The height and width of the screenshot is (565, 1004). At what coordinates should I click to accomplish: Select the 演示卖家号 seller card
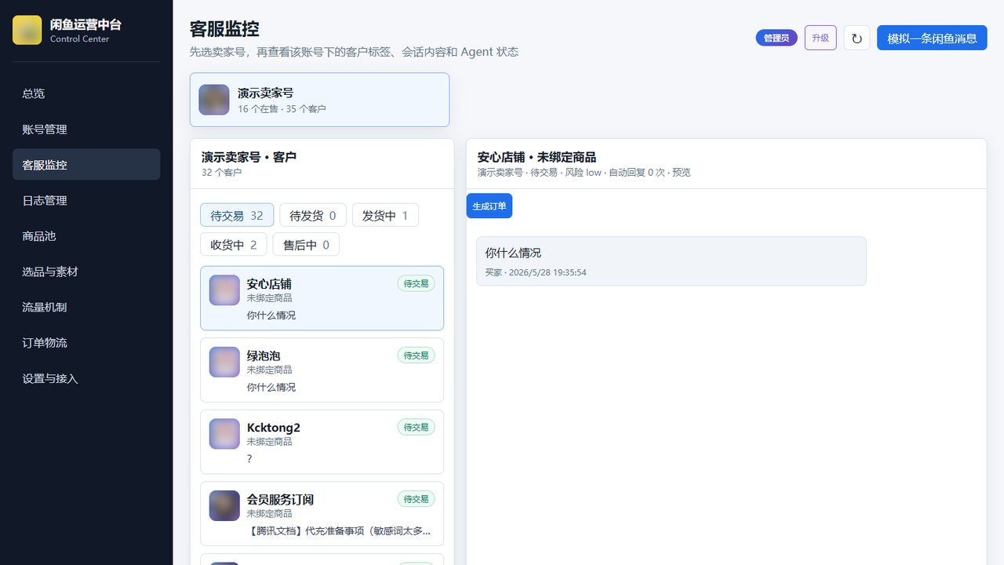click(319, 100)
